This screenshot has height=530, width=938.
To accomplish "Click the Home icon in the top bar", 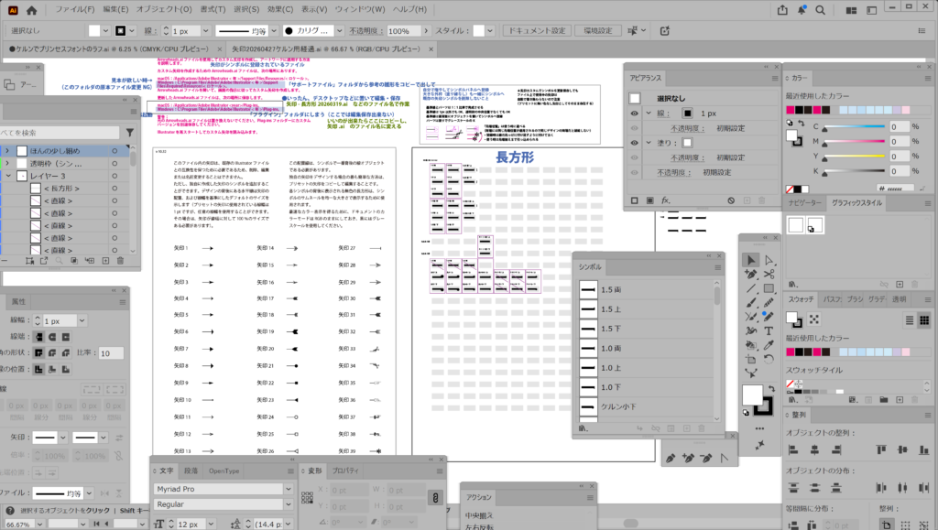I will [31, 10].
